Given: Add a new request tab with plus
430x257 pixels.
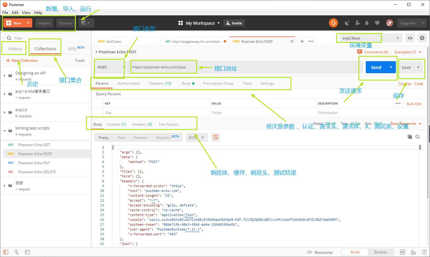Looking at the screenshot, I should 302,41.
